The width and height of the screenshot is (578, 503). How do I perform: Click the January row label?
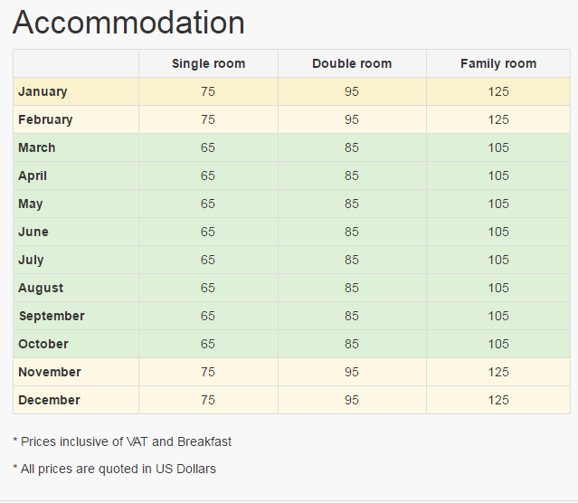point(43,91)
